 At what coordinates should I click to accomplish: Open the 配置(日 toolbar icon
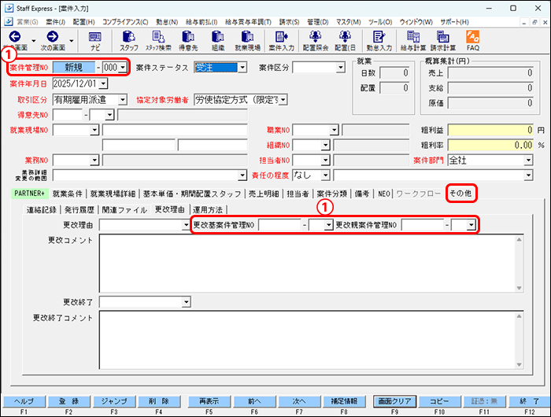[345, 41]
